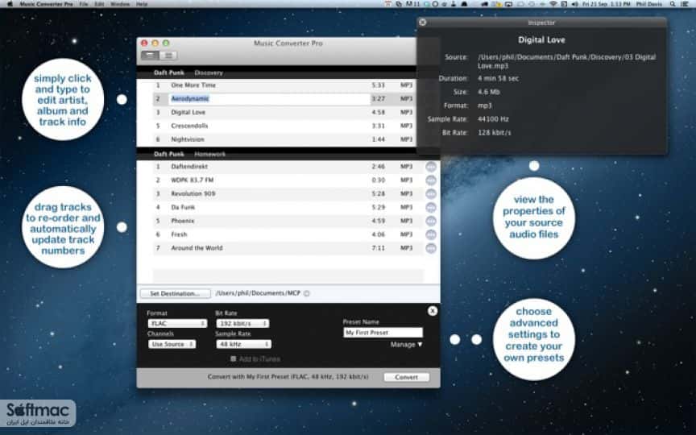Click Daft Punk artist name above Homework tracks
The width and height of the screenshot is (696, 435).
click(x=168, y=154)
